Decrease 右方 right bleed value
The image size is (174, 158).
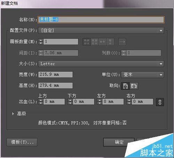pyautogui.click(x=129, y=103)
